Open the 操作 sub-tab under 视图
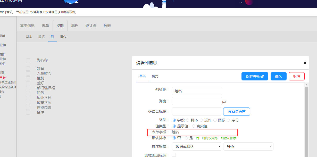This screenshot has height=157, width=317. tap(63, 37)
